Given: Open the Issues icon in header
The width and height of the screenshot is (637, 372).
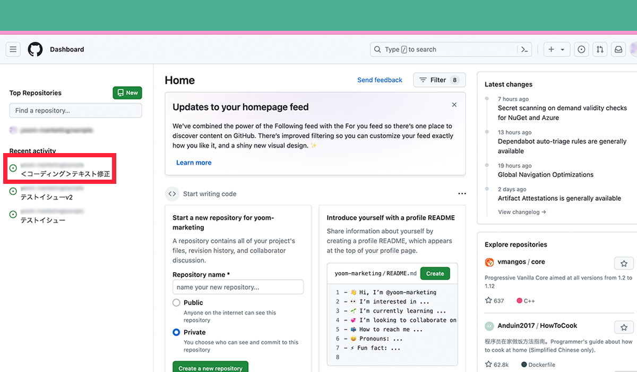Looking at the screenshot, I should pos(582,49).
